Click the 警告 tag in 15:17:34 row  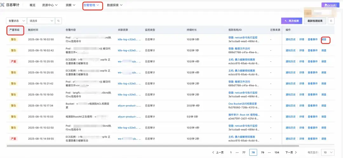(13, 105)
